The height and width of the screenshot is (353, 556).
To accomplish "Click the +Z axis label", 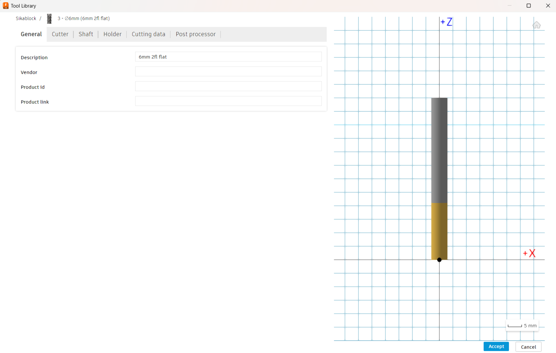I will tap(447, 22).
